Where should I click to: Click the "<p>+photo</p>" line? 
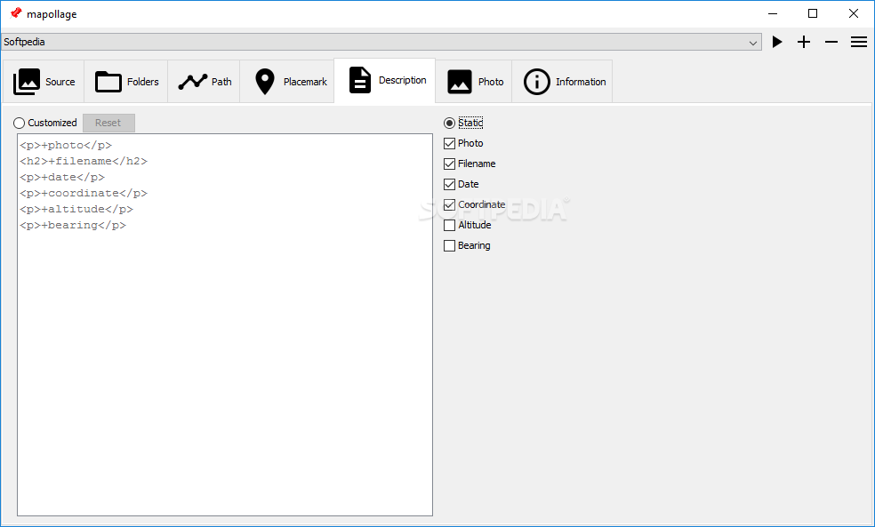tap(66, 145)
